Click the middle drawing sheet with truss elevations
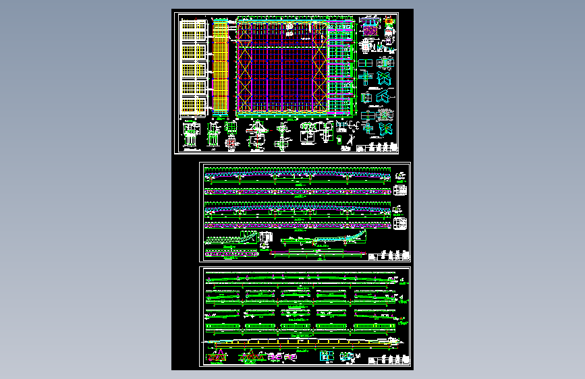585x379 pixels. pos(305,212)
